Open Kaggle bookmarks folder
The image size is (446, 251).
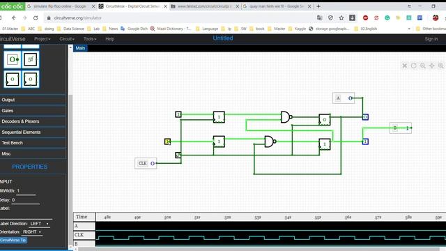point(298,29)
